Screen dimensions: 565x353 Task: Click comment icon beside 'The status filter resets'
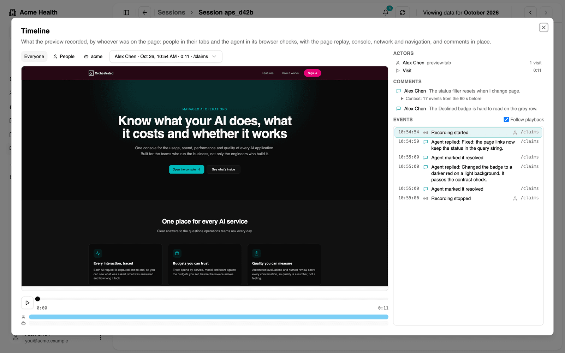(x=398, y=91)
